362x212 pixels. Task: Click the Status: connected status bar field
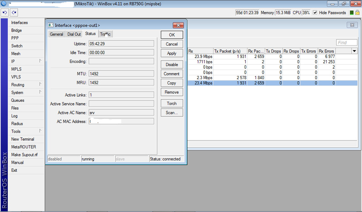click(x=166, y=159)
